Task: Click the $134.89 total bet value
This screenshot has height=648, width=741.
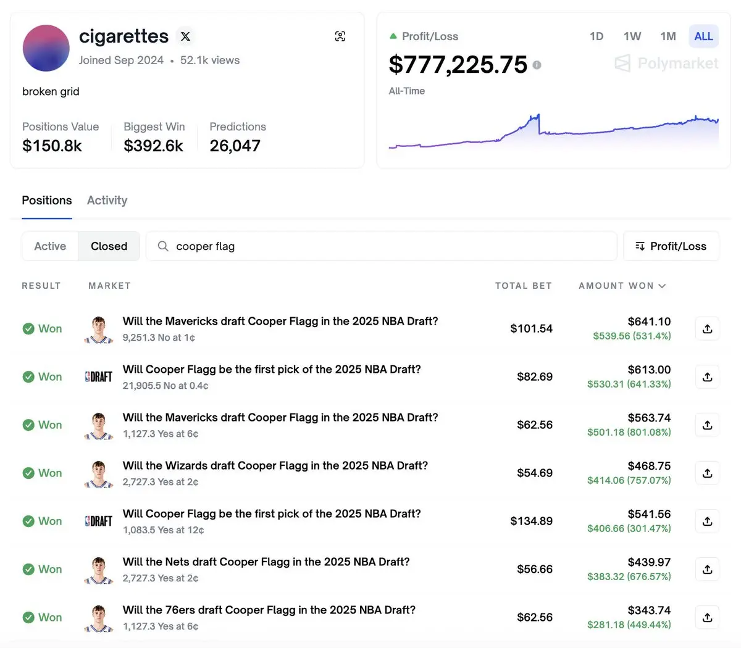Action: click(x=531, y=521)
